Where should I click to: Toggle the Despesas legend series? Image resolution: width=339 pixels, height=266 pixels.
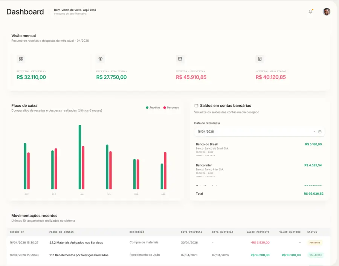click(171, 107)
